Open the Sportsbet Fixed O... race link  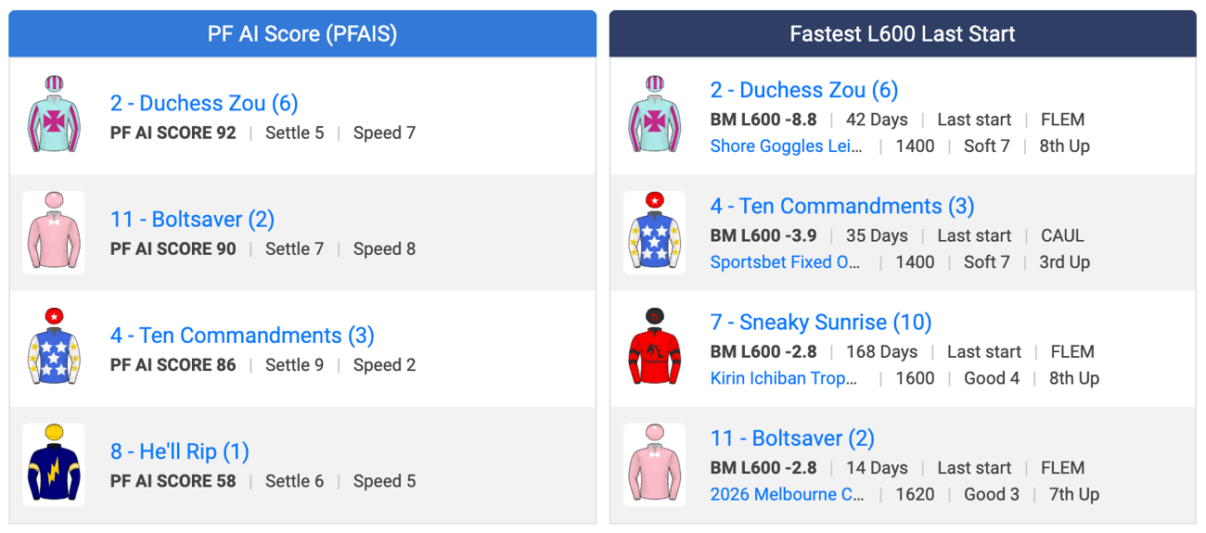(x=785, y=262)
